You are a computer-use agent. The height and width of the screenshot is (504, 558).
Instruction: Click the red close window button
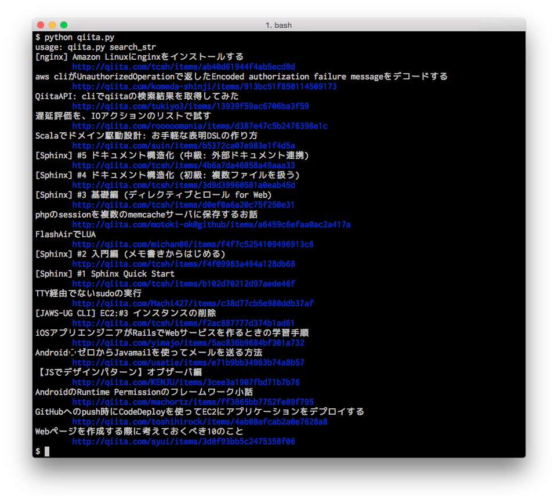click(41, 25)
